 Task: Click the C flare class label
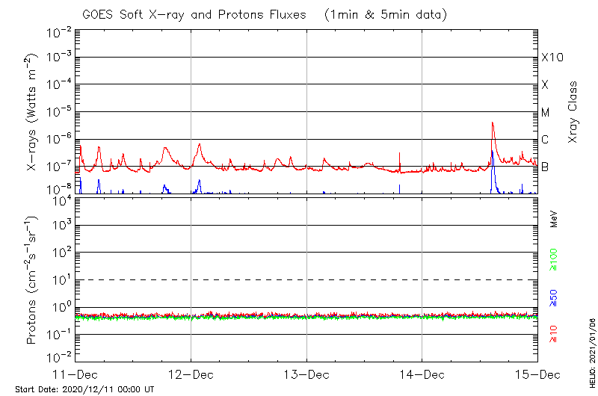coord(545,140)
